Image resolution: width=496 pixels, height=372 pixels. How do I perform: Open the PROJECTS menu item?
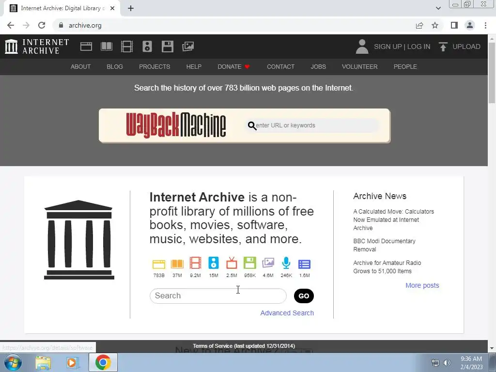click(155, 67)
